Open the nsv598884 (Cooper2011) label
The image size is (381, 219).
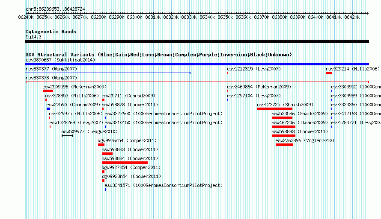pos(130,158)
